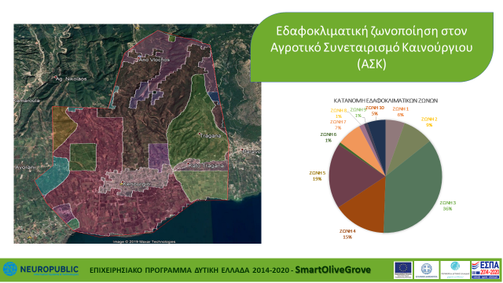Click the Kainourgio village marker pin
Image resolution: width=503 pixels, height=283 pixels.
coord(122,183)
